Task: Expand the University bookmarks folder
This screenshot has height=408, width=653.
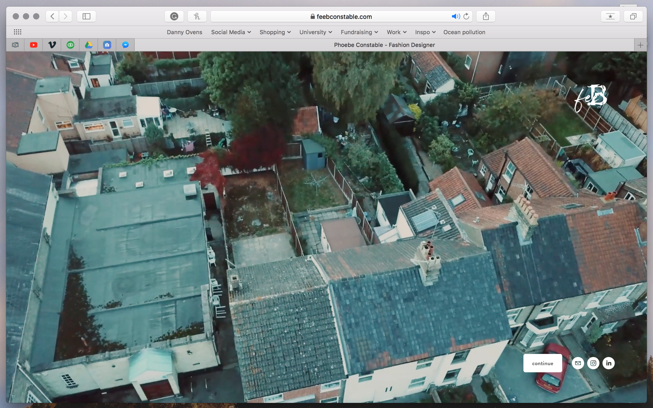Action: click(x=316, y=32)
